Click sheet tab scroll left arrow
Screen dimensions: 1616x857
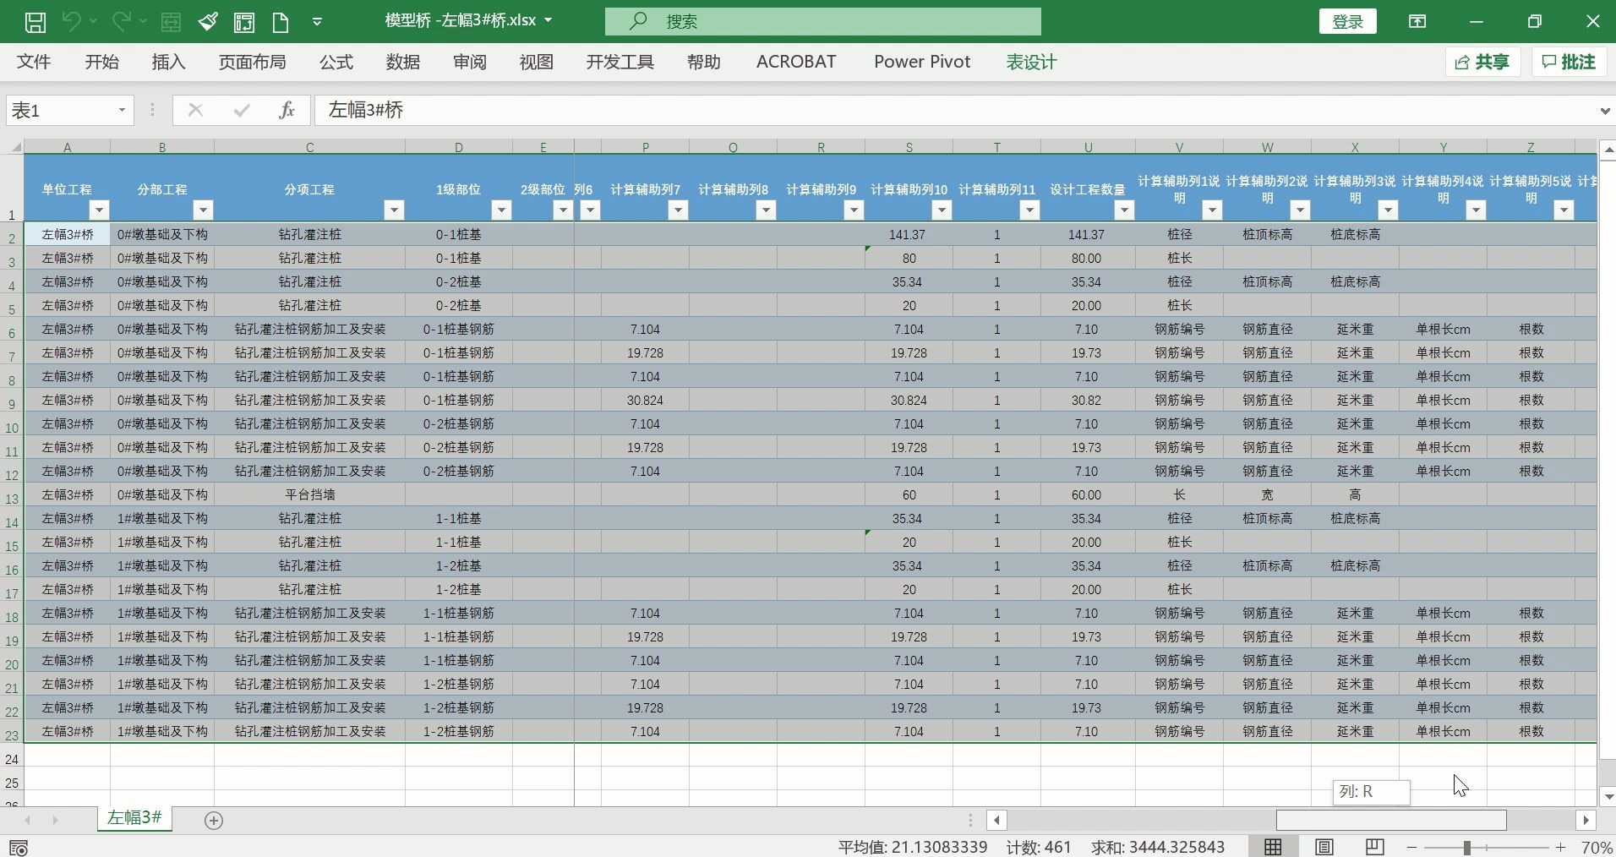coord(27,820)
